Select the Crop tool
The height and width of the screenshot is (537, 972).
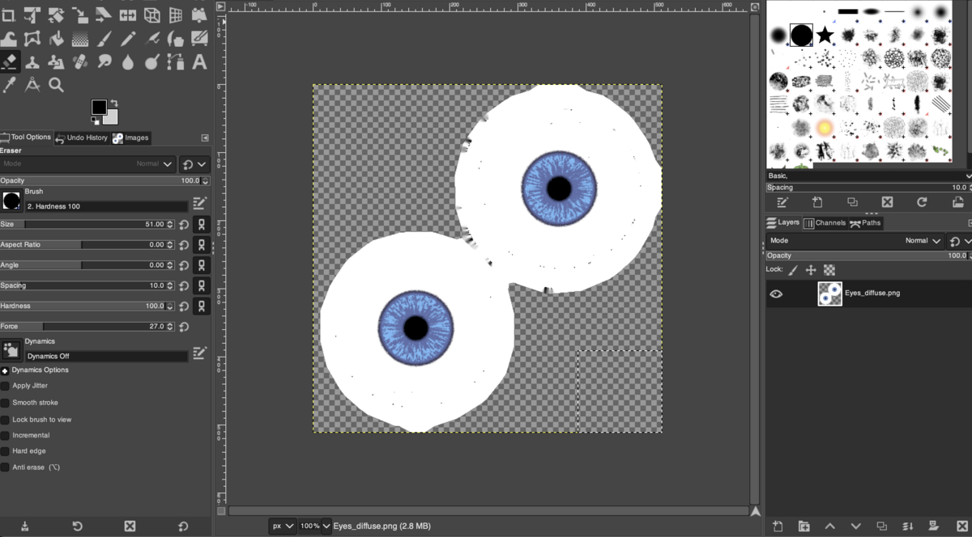click(11, 14)
